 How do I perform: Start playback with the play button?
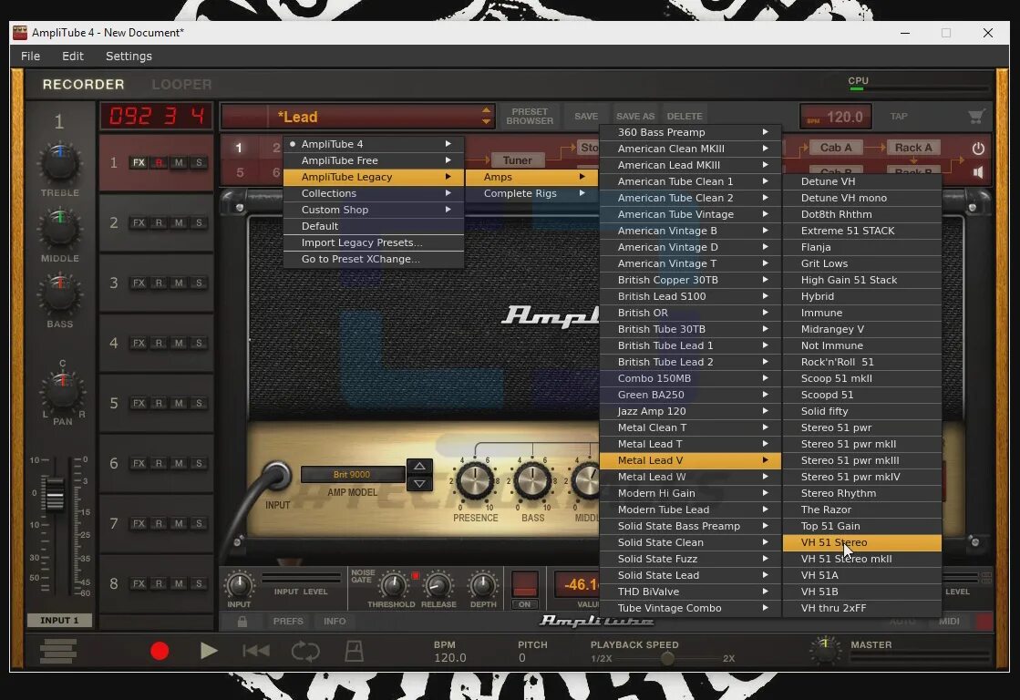pyautogui.click(x=208, y=651)
